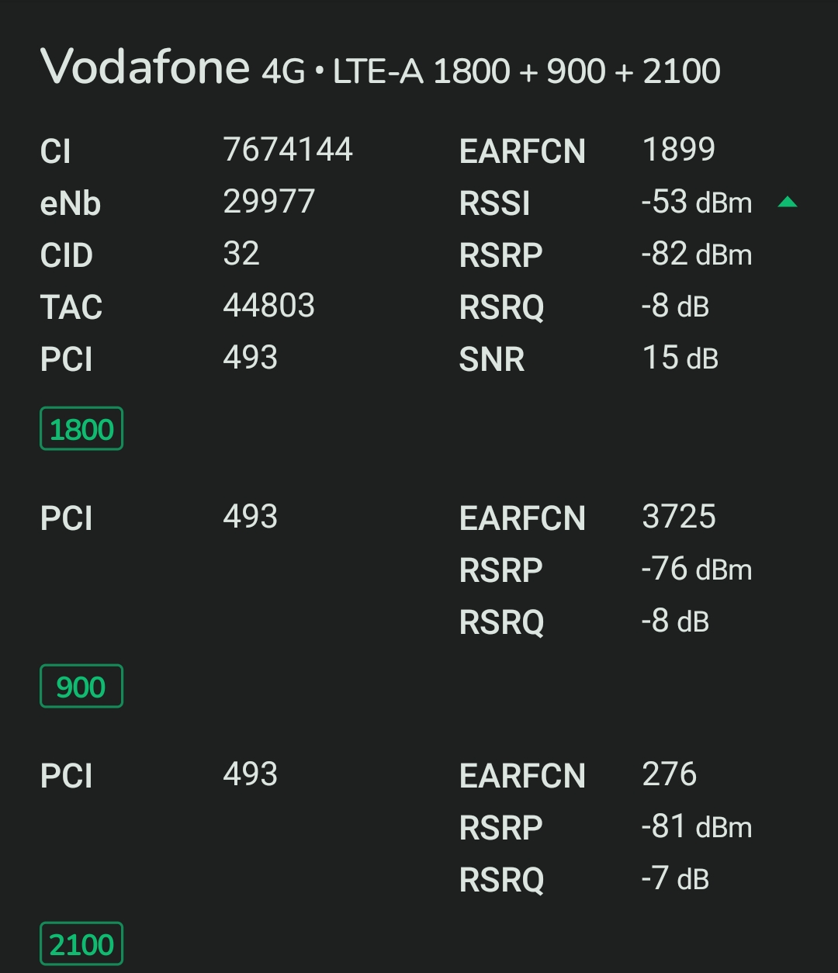This screenshot has height=973, width=838.
Task: Tap the SNR reading 15 dB
Action: 680,358
